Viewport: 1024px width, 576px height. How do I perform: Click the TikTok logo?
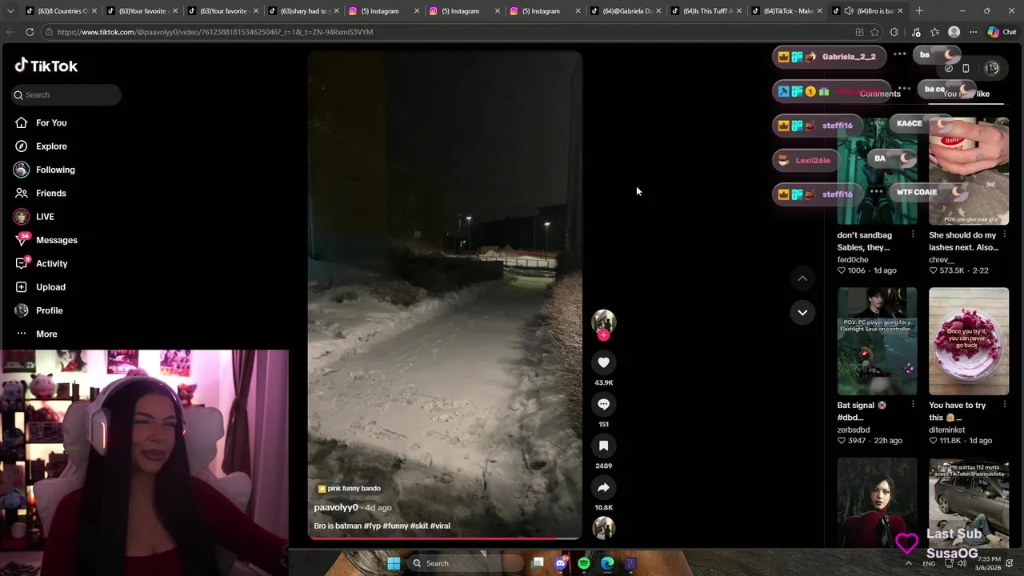click(46, 66)
